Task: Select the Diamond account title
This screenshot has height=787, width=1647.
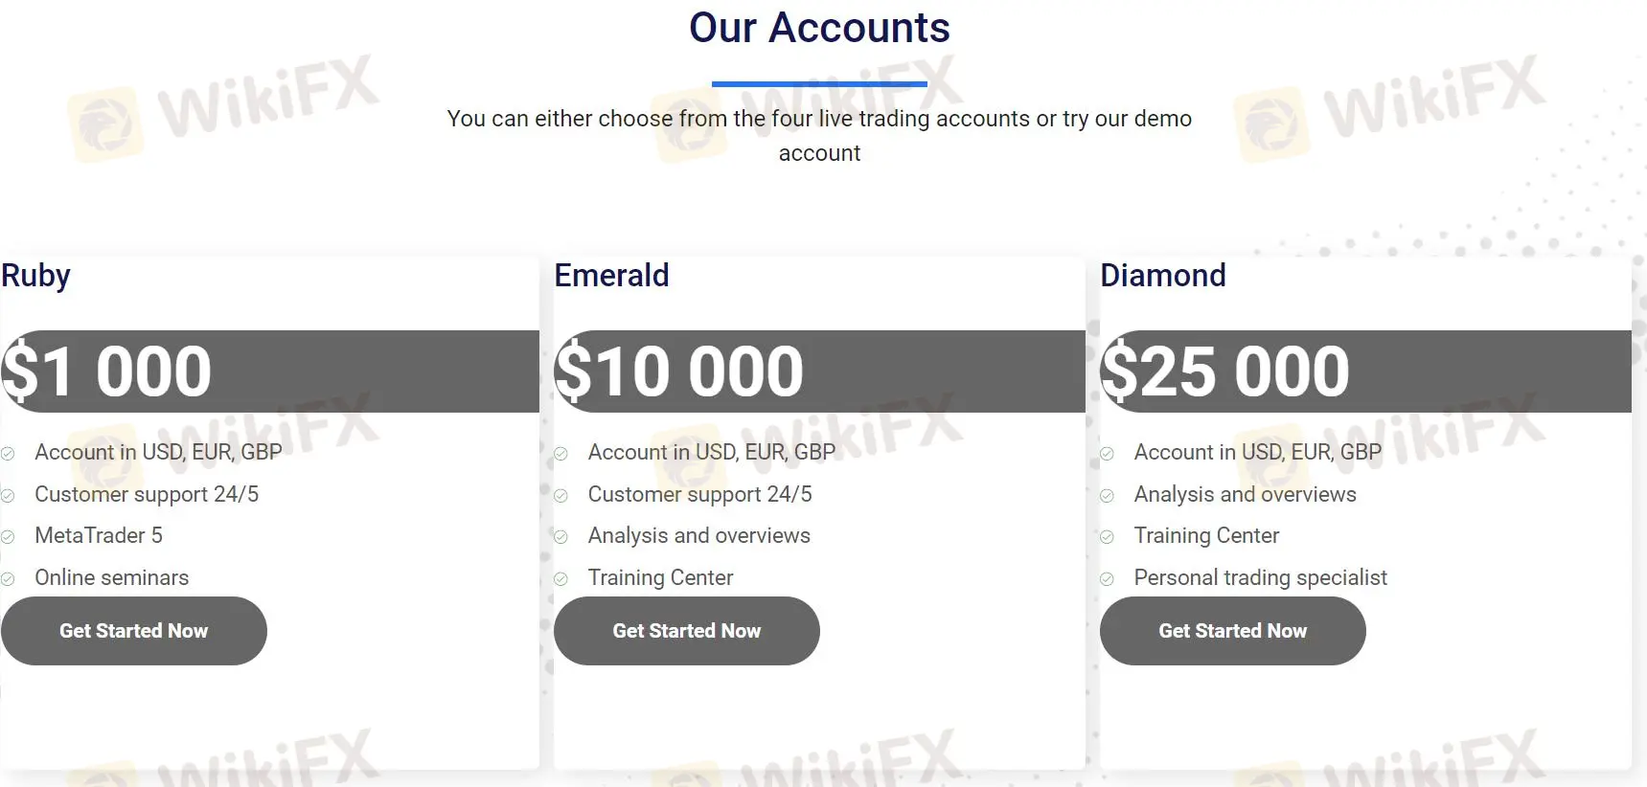Action: tap(1163, 276)
